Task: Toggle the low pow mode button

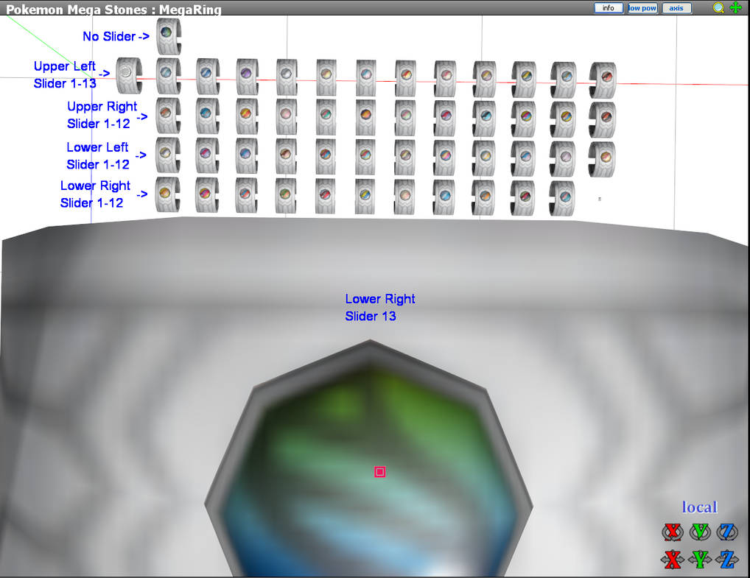Action: (642, 8)
